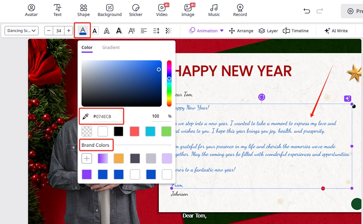The width and height of the screenshot is (363, 224).
Task: Click the font size field showing 34
Action: click(x=59, y=30)
